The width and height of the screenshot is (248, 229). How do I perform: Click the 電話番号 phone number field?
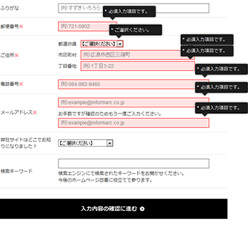tap(134, 84)
